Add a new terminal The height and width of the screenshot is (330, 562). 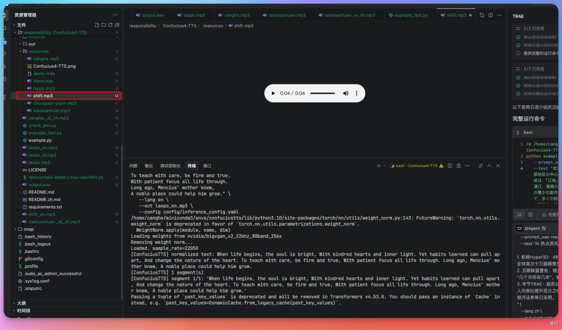378,166
